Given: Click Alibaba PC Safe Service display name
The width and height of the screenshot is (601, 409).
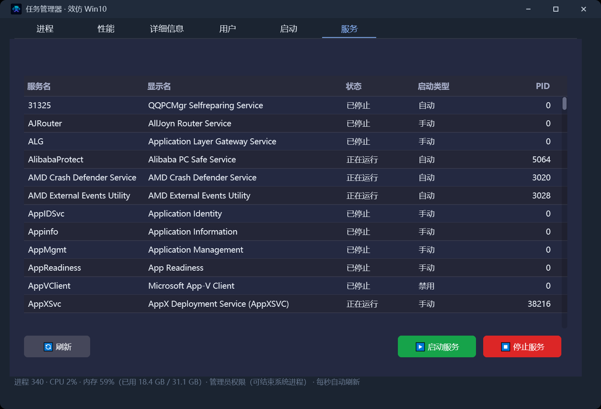Looking at the screenshot, I should point(192,160).
